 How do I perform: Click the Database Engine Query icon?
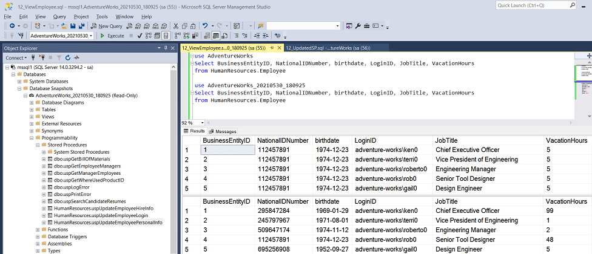pos(129,26)
